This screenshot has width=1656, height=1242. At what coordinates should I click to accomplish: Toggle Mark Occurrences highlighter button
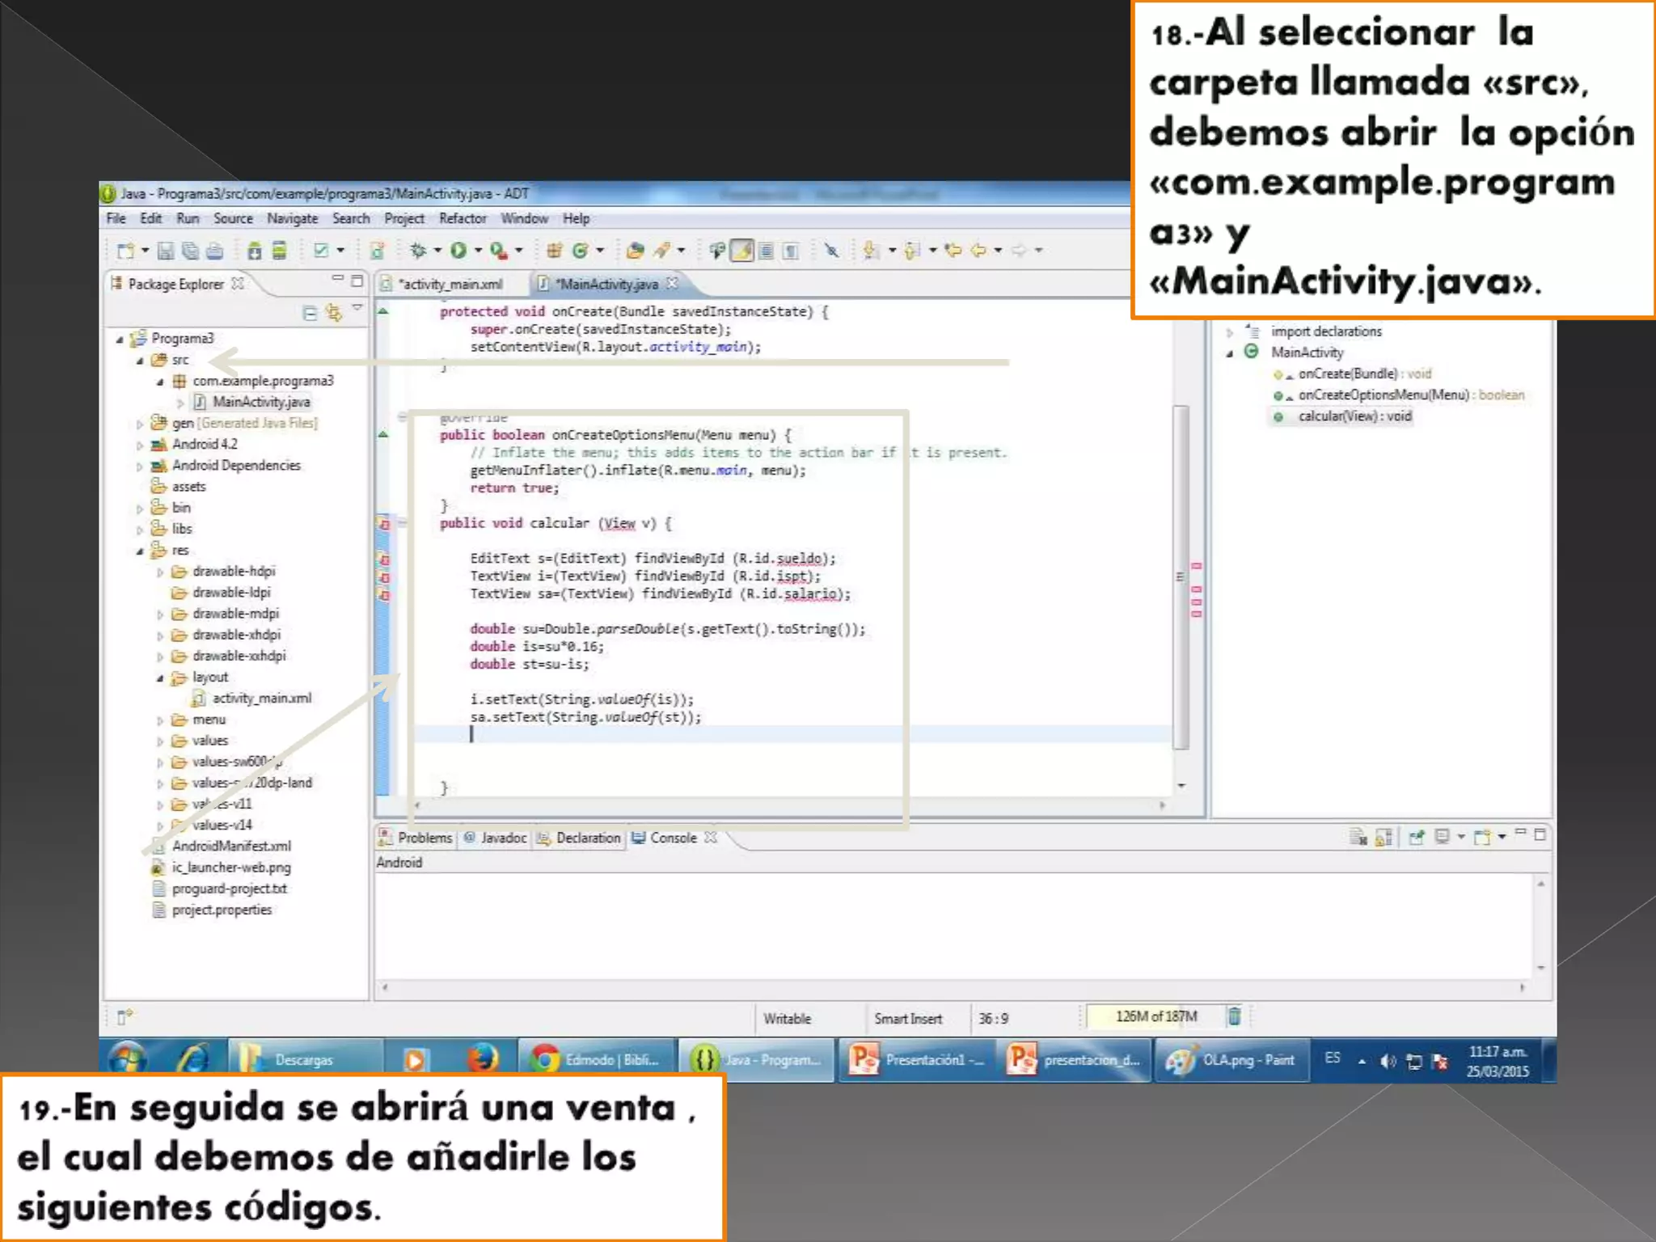[742, 251]
